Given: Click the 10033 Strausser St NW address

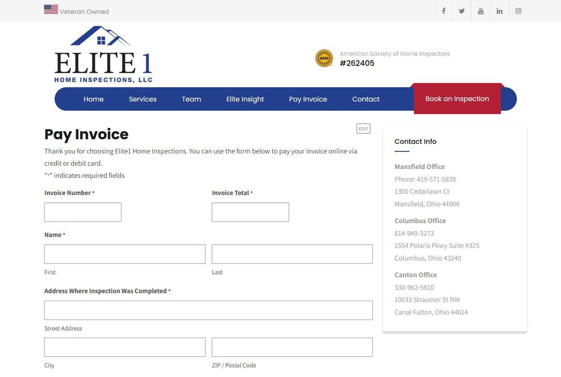Looking at the screenshot, I should tap(427, 299).
